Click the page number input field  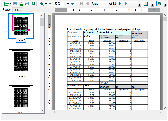point(104,4)
